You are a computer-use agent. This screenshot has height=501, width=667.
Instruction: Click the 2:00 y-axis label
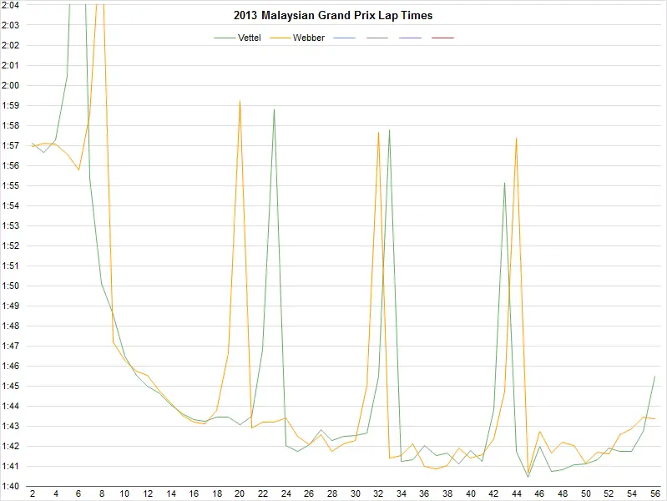[11, 85]
